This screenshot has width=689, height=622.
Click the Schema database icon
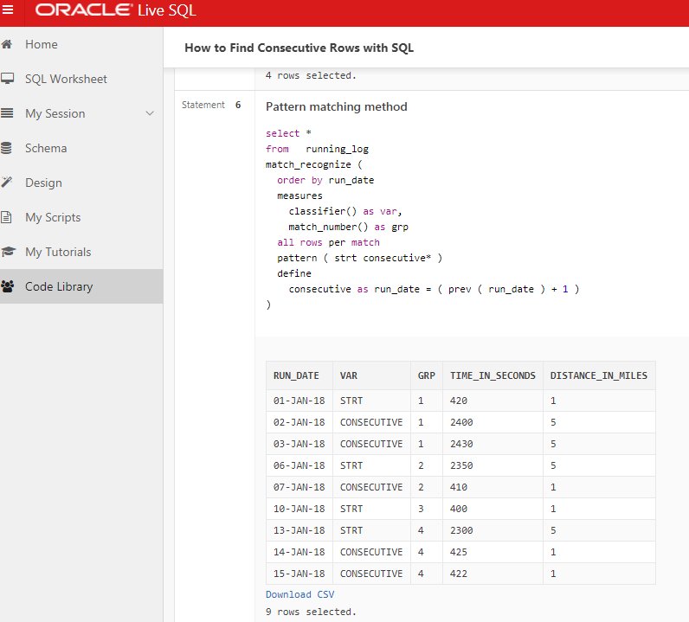[x=6, y=148]
